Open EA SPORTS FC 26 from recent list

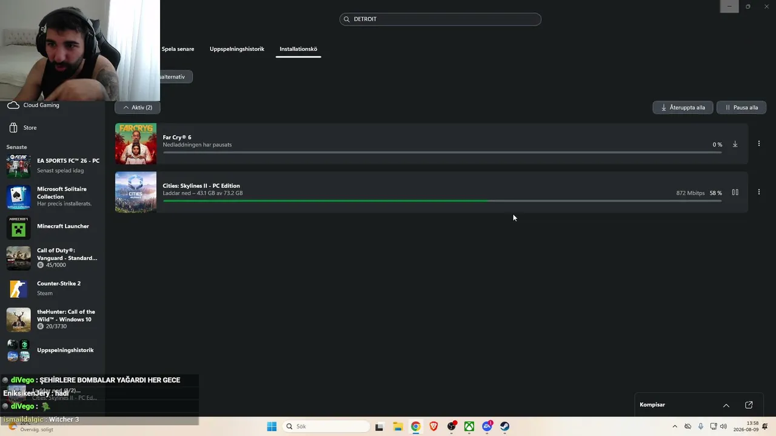point(53,165)
